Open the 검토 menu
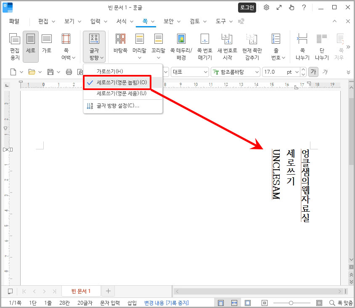Screen dimensions: 355x308 pos(195,21)
